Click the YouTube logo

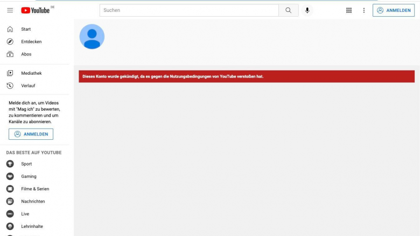pos(36,10)
